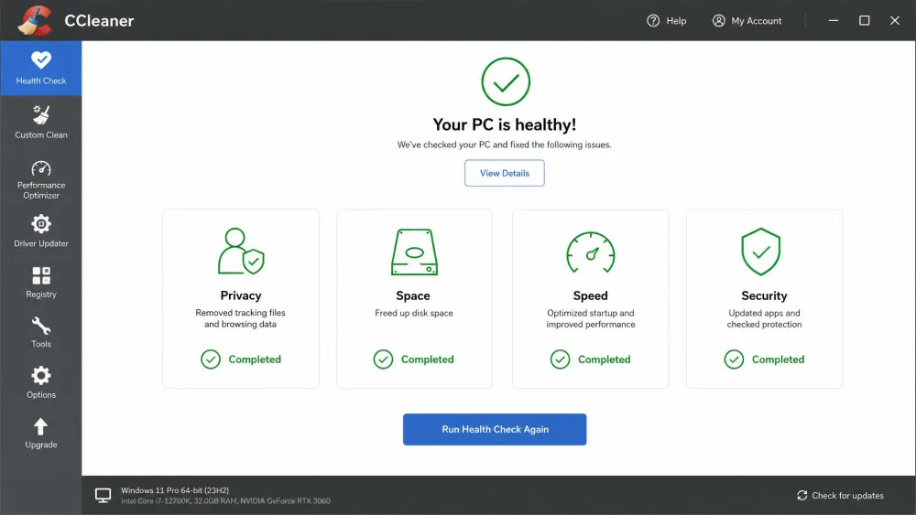The image size is (916, 515).
Task: Open the Tools wrench icon
Action: click(x=41, y=326)
